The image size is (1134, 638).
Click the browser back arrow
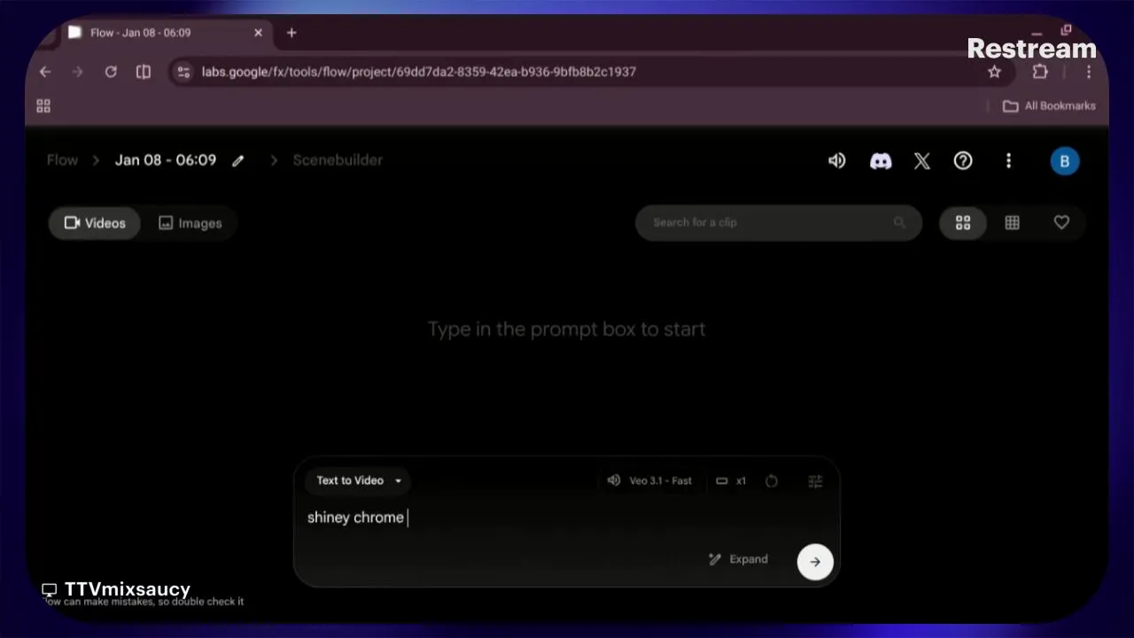point(45,72)
